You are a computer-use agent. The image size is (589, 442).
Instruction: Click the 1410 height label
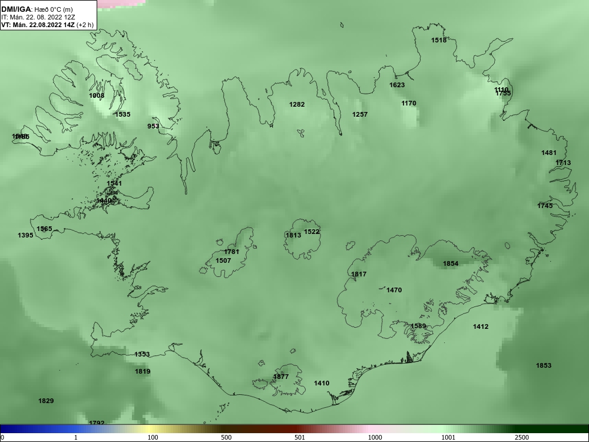tap(322, 383)
